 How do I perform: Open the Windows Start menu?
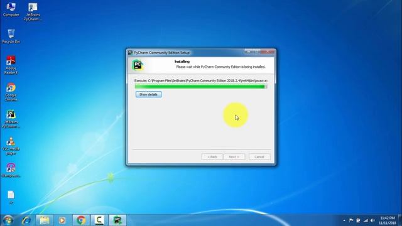[x=8, y=220]
